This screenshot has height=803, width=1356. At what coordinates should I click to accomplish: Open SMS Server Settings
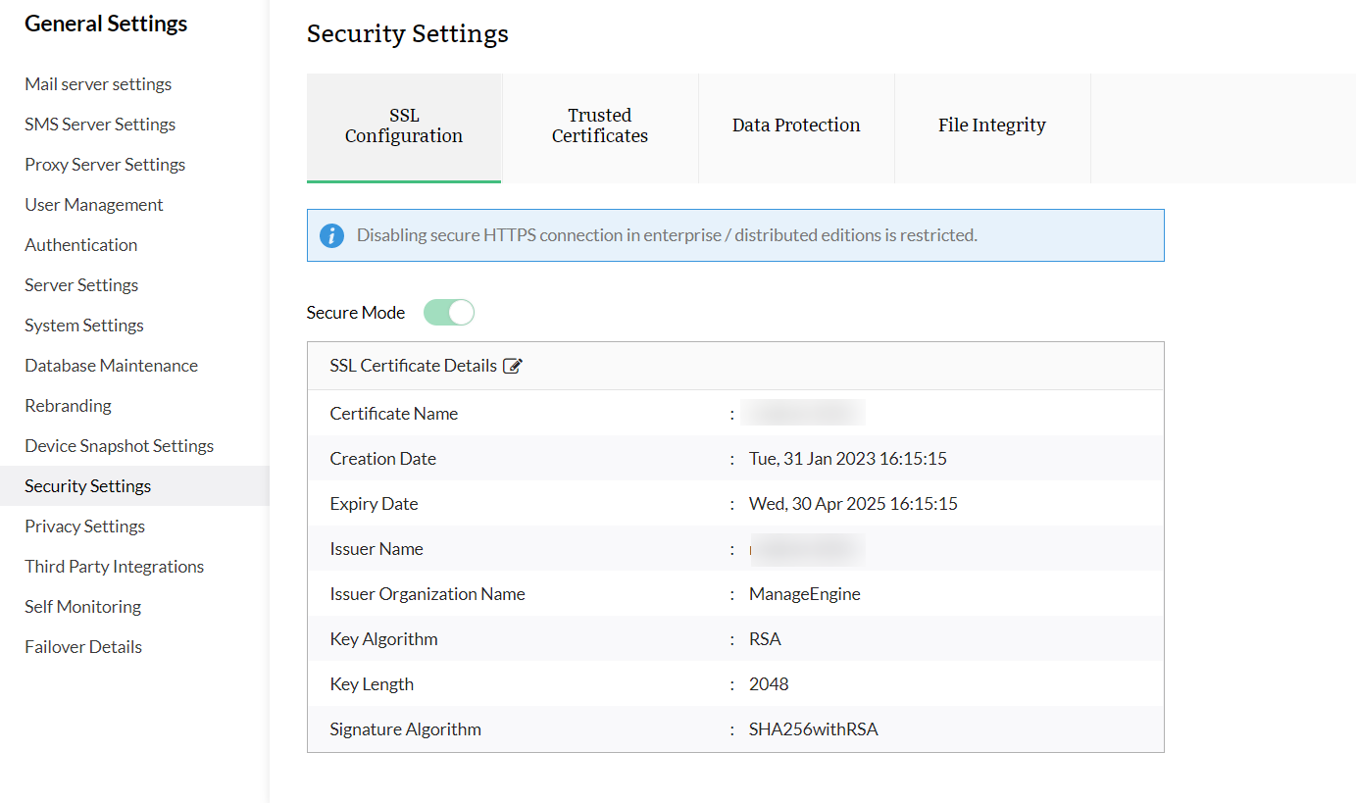click(x=99, y=124)
